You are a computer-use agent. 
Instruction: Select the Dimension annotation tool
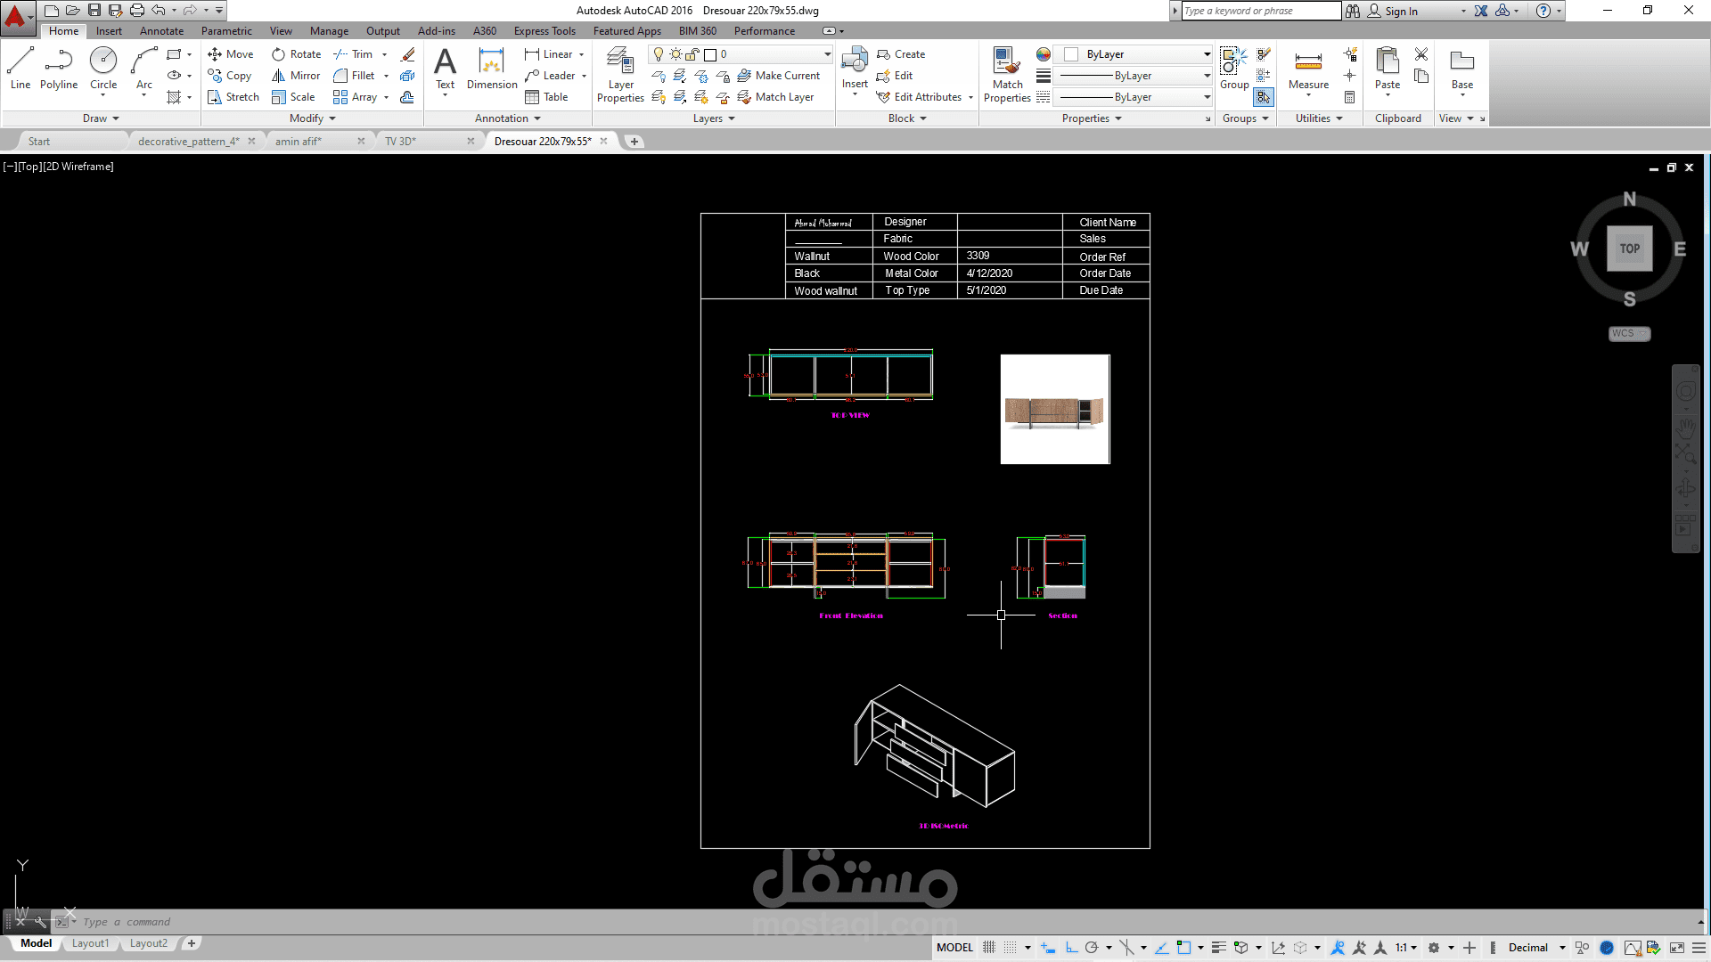click(x=492, y=69)
